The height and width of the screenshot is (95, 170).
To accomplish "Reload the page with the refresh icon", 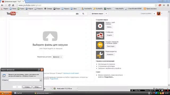I will pyautogui.click(x=10, y=5).
